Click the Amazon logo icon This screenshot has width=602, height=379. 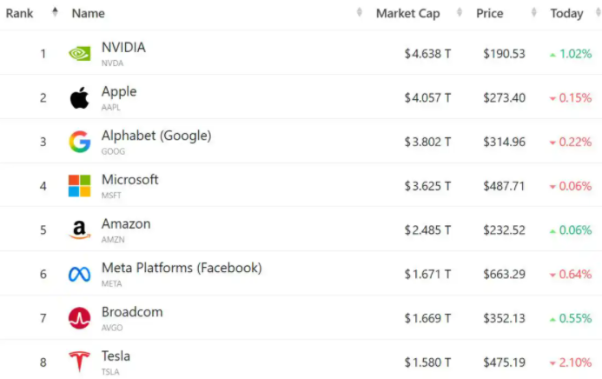pos(79,230)
